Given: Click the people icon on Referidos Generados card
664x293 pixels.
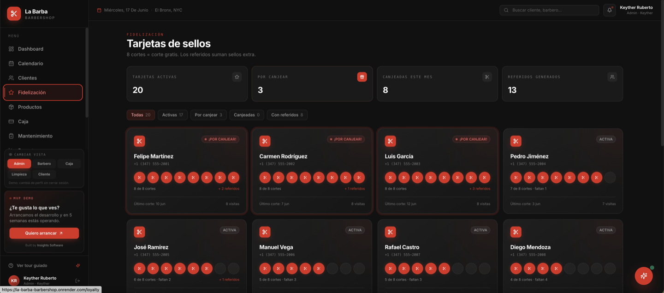Looking at the screenshot, I should (x=612, y=77).
